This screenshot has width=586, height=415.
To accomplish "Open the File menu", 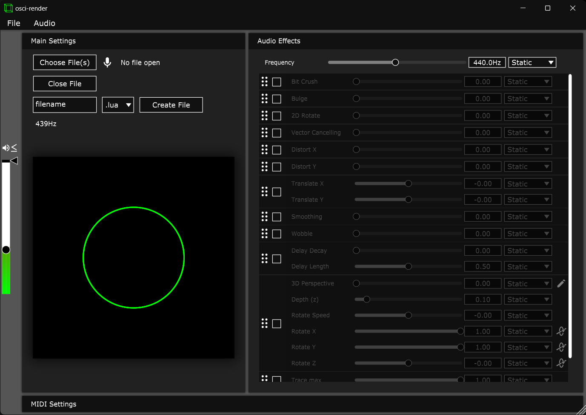I will (14, 23).
